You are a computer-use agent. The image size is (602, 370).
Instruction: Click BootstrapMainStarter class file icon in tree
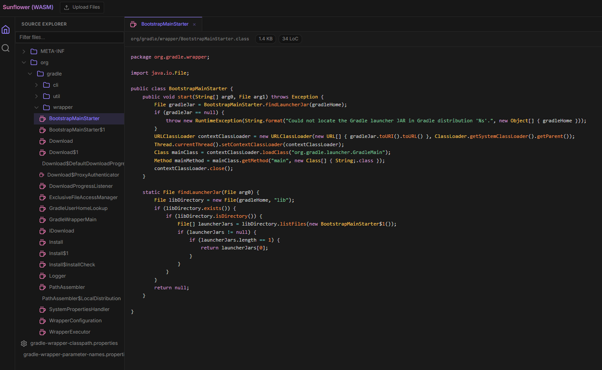click(x=43, y=118)
